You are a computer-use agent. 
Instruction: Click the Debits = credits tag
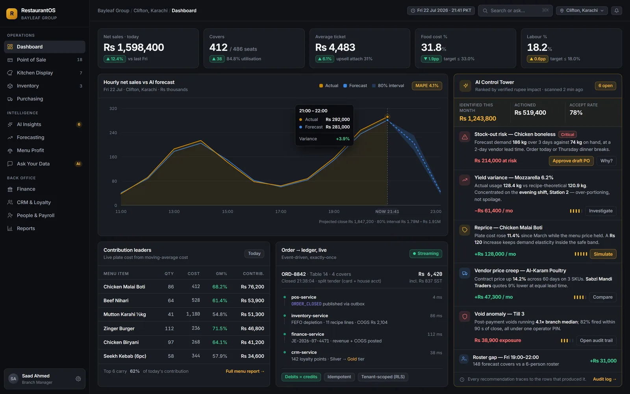coord(301,377)
